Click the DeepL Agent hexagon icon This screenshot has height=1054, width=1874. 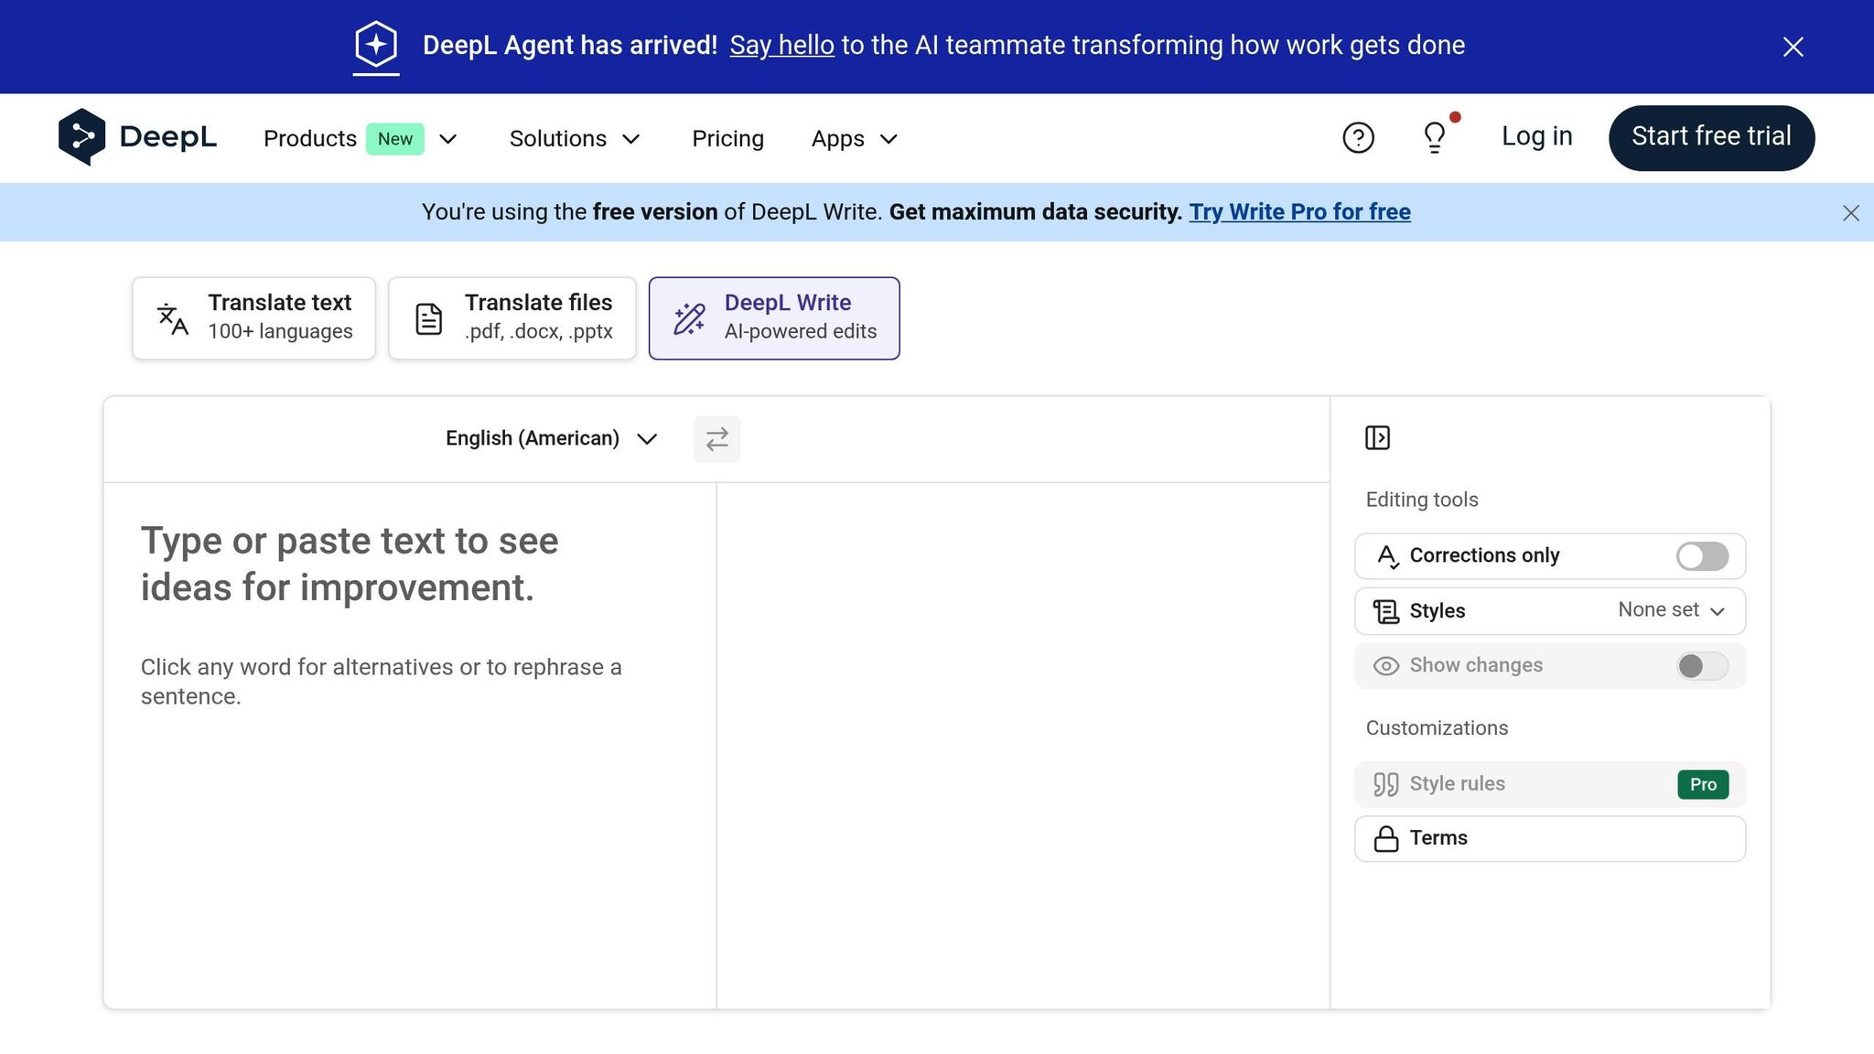click(376, 45)
